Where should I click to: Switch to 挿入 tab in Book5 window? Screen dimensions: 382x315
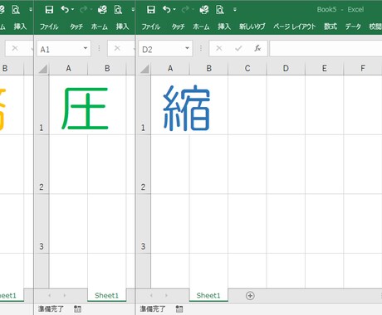point(224,27)
